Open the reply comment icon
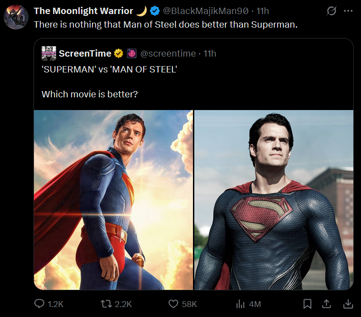 pyautogui.click(x=39, y=304)
